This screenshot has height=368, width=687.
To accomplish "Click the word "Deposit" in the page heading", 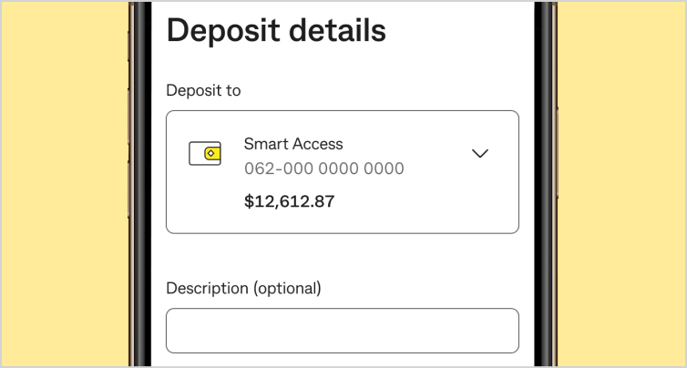I will [x=223, y=30].
